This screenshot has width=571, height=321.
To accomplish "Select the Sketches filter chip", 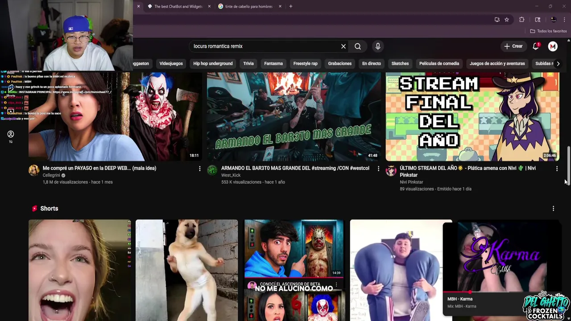I will click(x=400, y=63).
